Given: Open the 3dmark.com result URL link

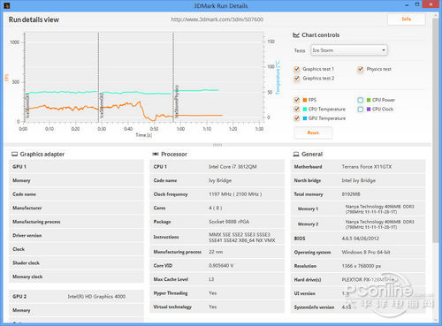Looking at the screenshot, I should tap(217, 19).
